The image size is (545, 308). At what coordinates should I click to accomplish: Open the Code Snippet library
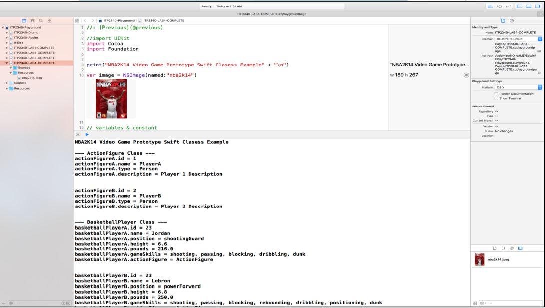point(503,248)
